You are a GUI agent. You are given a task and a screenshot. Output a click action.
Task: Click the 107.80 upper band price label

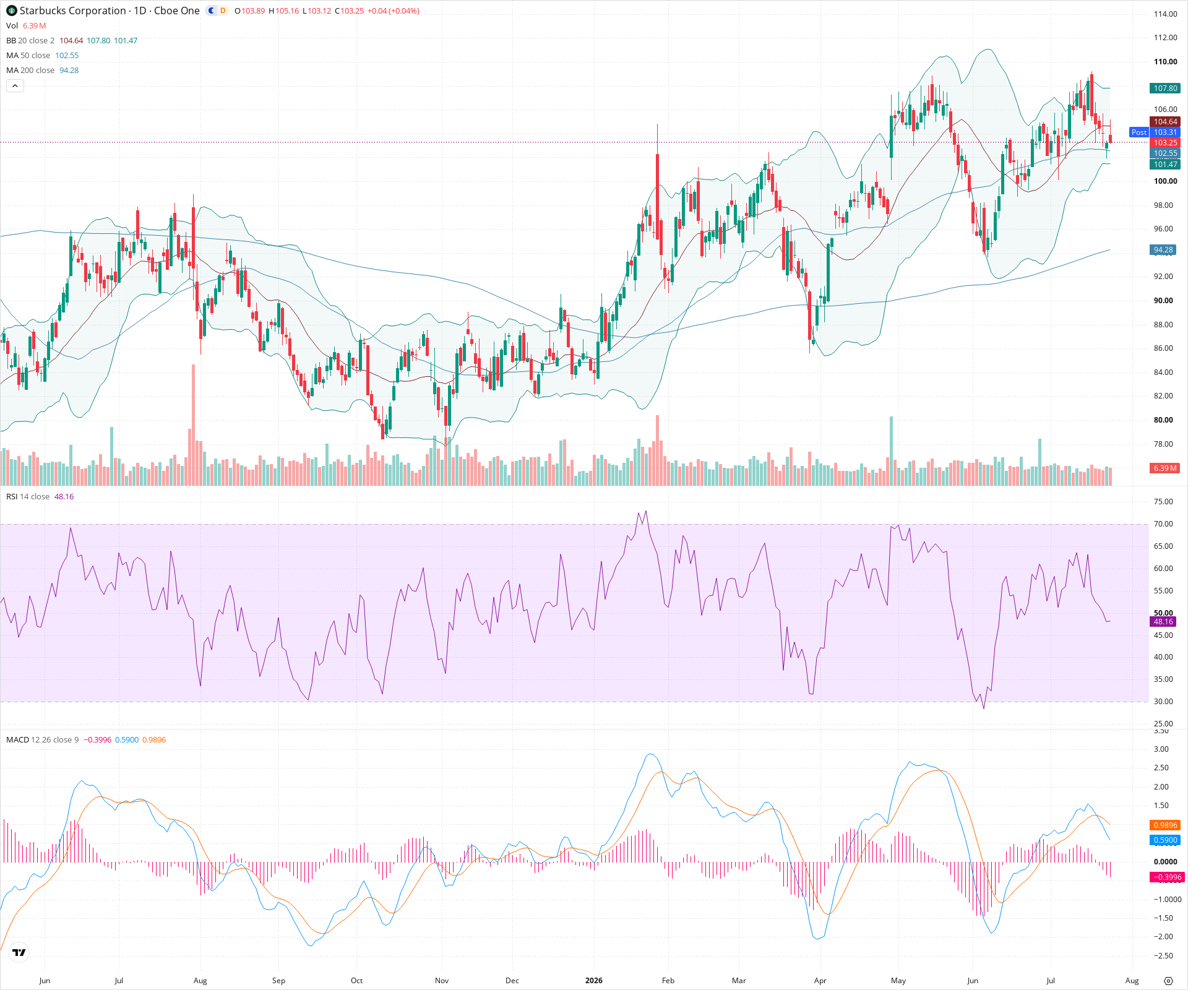coord(1165,88)
